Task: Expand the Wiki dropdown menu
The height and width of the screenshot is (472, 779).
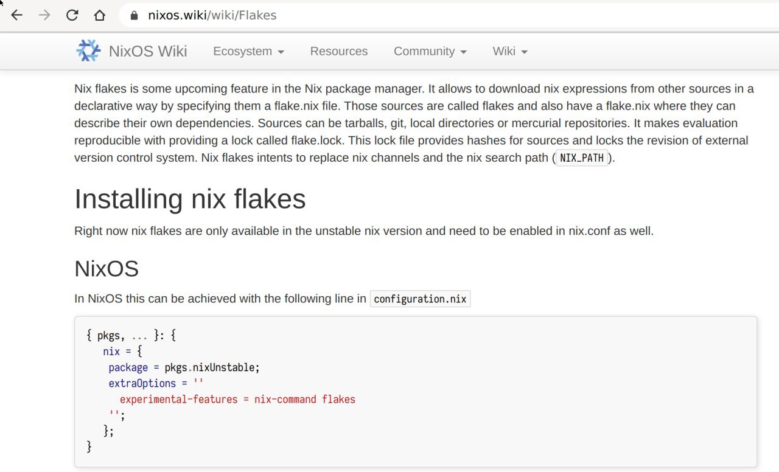Action: [510, 51]
